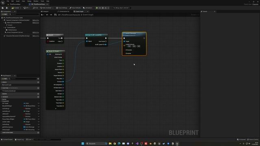Navigate back with graph back arrow

(47, 15)
